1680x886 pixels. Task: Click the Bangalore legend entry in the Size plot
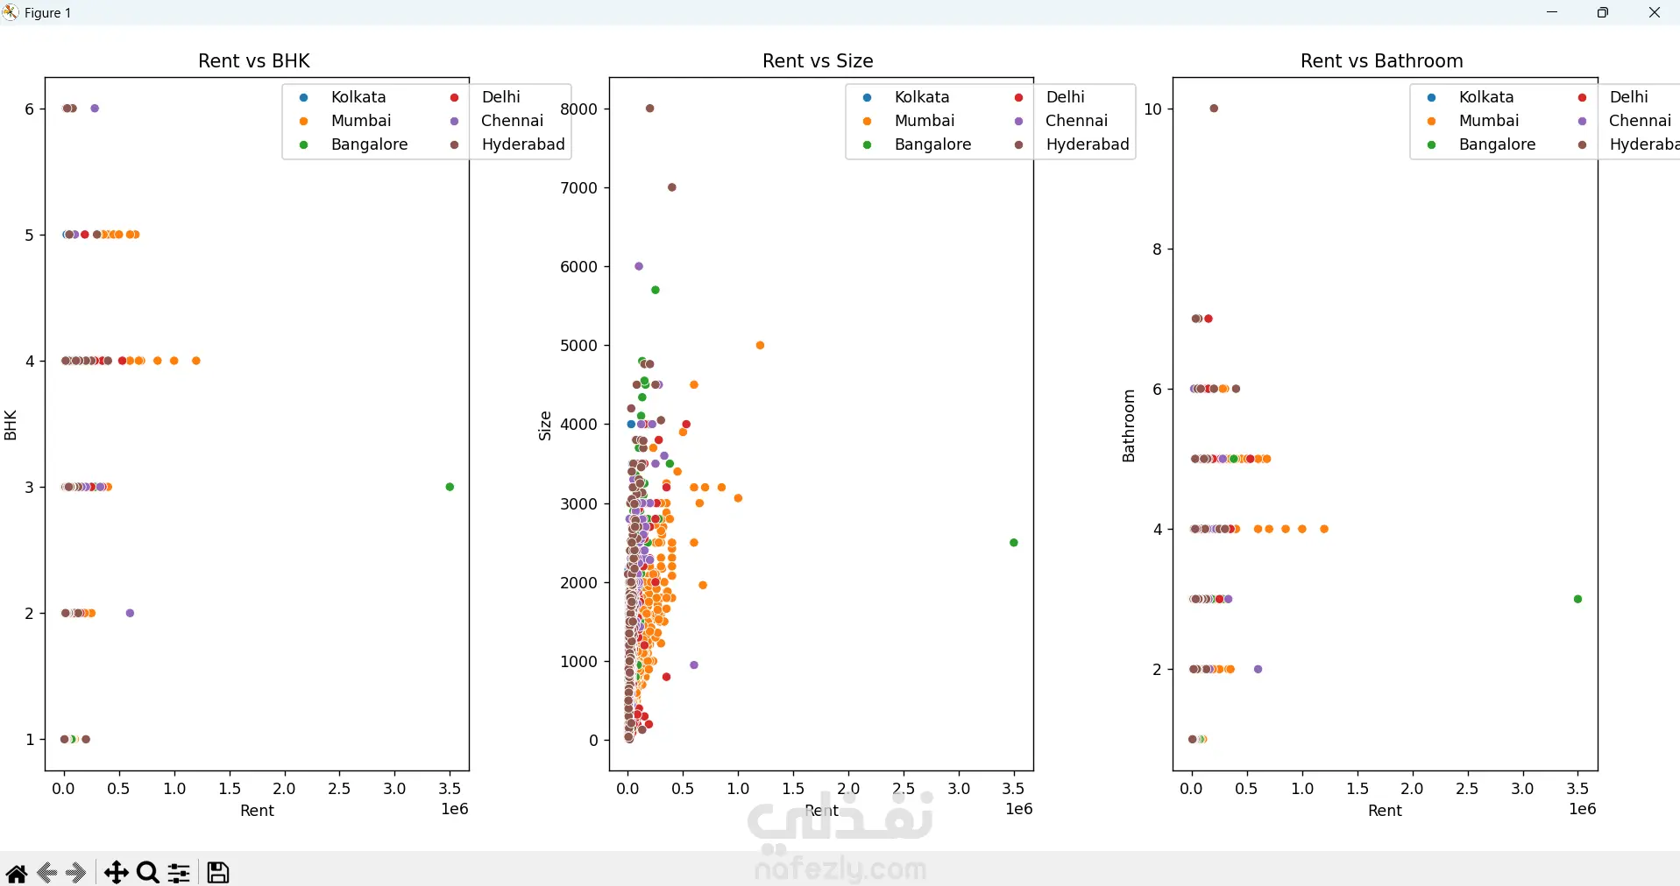(917, 144)
